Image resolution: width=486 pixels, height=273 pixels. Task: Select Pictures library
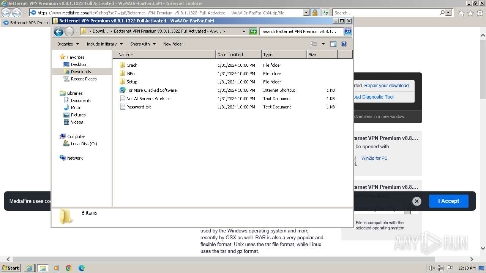(74, 115)
